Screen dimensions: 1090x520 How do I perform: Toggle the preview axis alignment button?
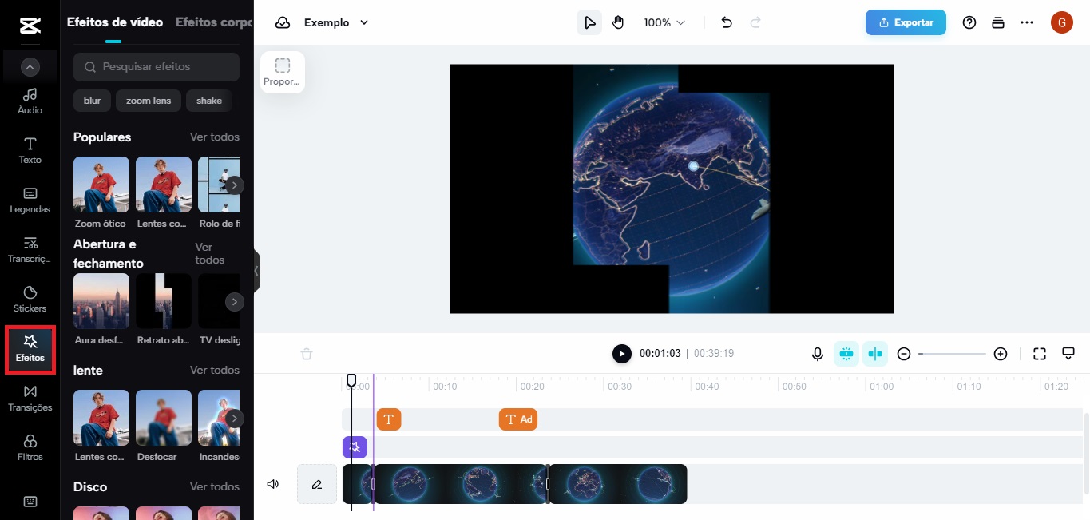pos(875,354)
